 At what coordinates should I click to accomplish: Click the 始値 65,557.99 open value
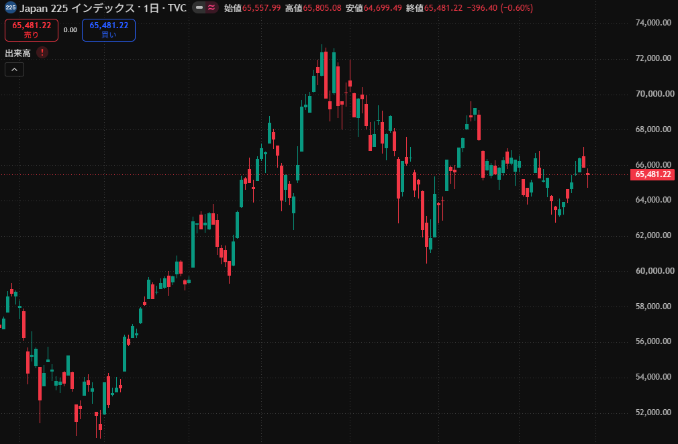[252, 8]
